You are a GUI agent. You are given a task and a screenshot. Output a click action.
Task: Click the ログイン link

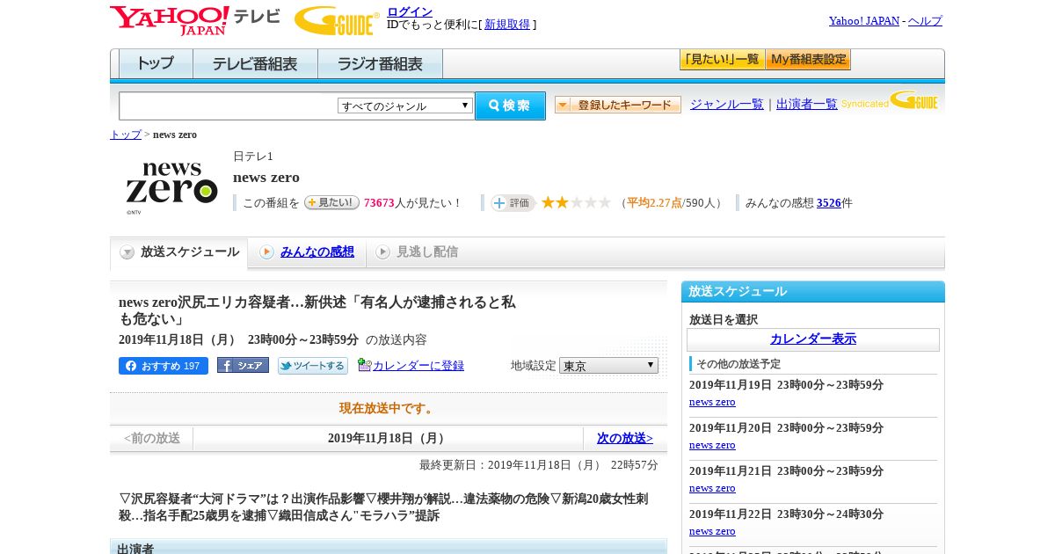(x=410, y=11)
